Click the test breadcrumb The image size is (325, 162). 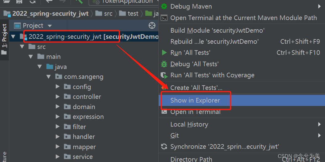pos(133,14)
